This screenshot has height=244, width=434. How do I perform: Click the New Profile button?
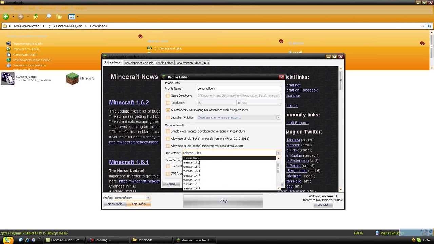(115, 204)
